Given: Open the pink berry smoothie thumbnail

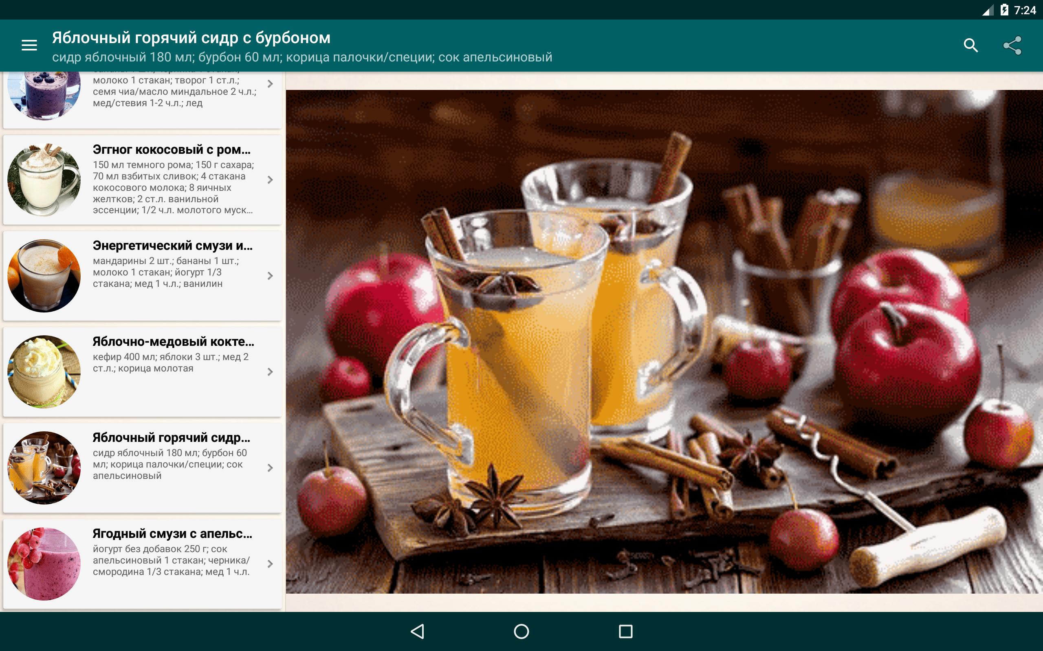Looking at the screenshot, I should [44, 564].
